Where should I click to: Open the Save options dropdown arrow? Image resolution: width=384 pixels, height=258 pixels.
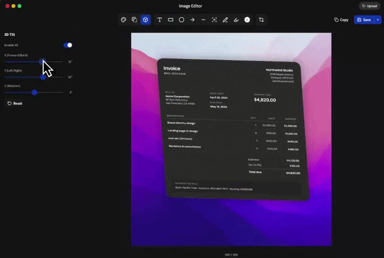coord(378,20)
